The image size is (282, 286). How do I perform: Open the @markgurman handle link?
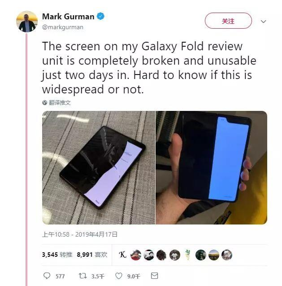pyautogui.click(x=63, y=27)
